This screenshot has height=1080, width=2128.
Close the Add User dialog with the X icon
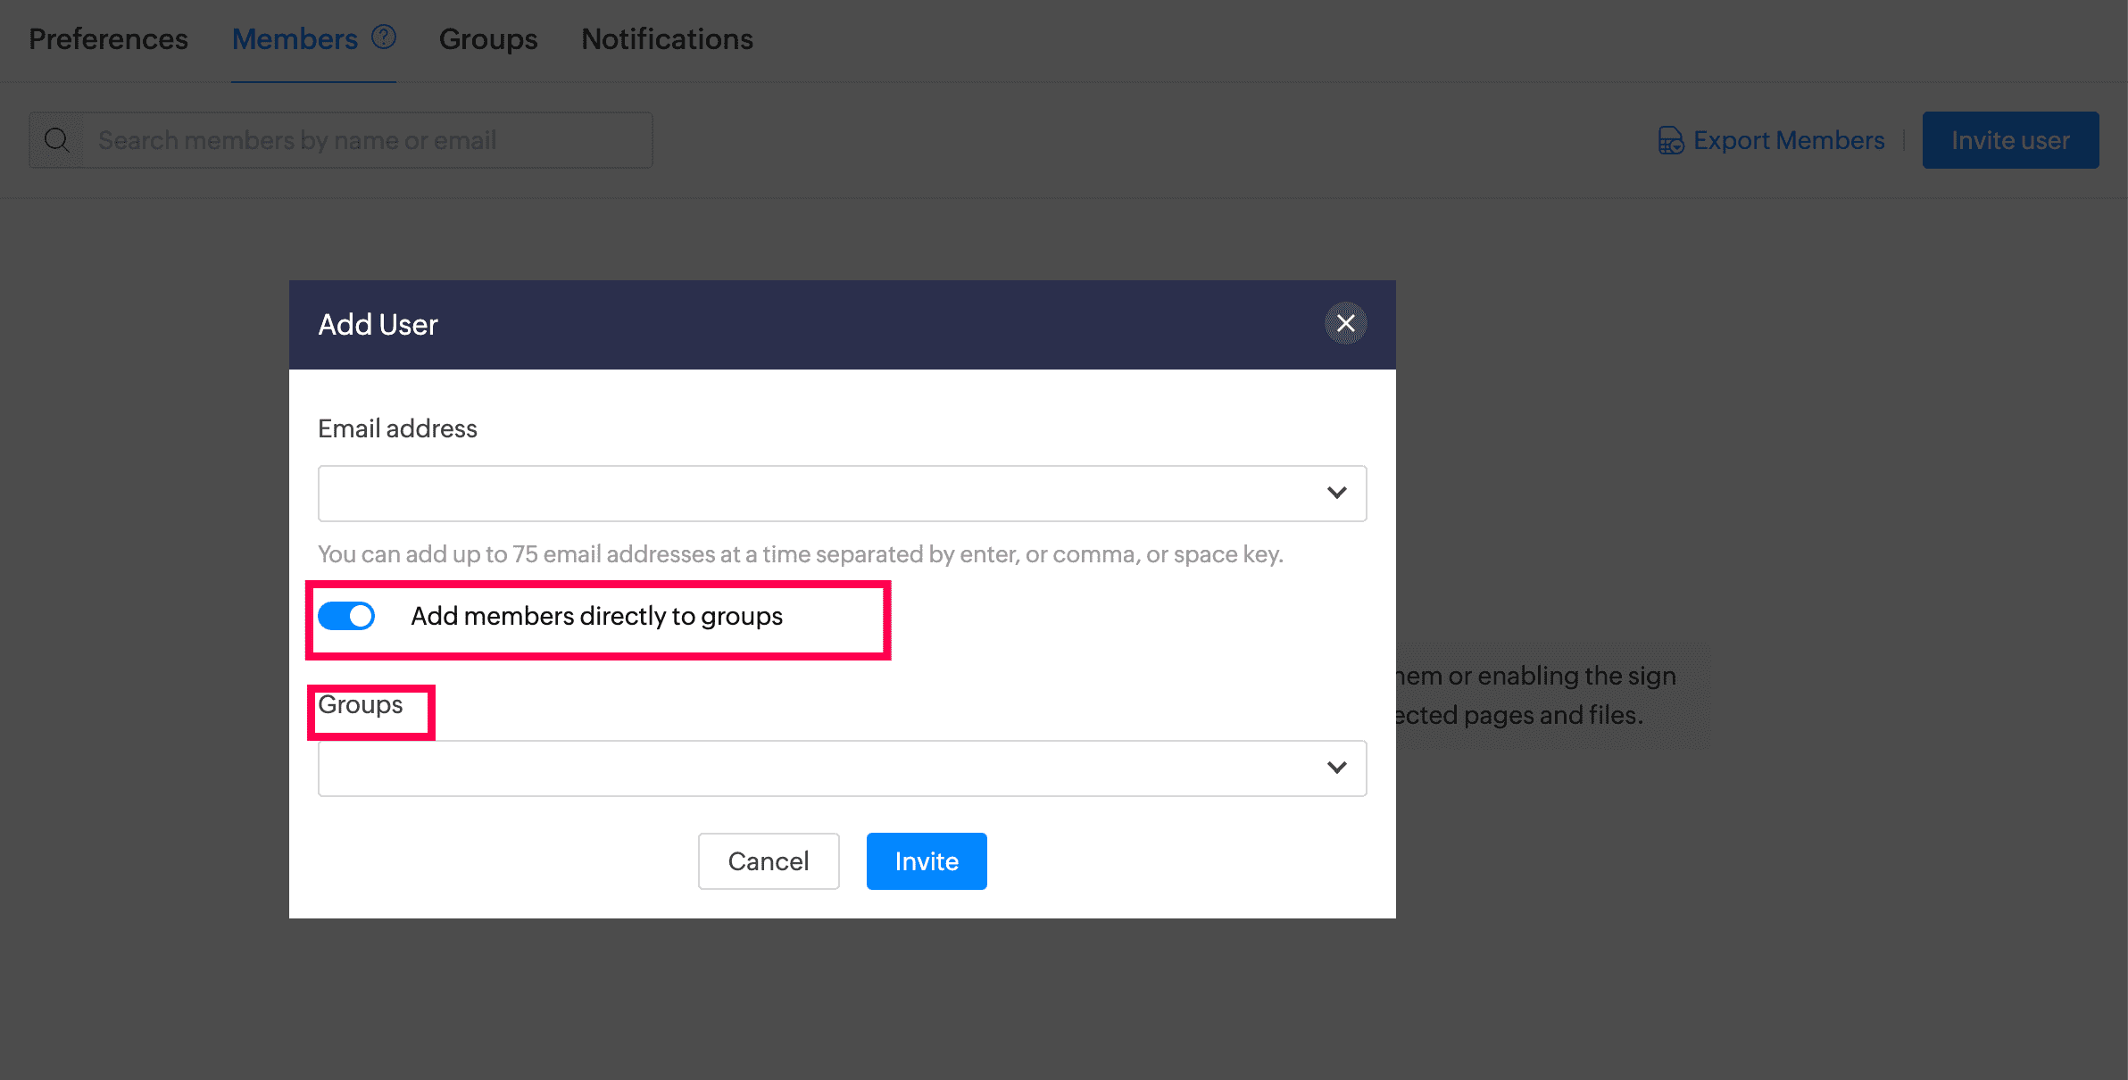point(1345,323)
